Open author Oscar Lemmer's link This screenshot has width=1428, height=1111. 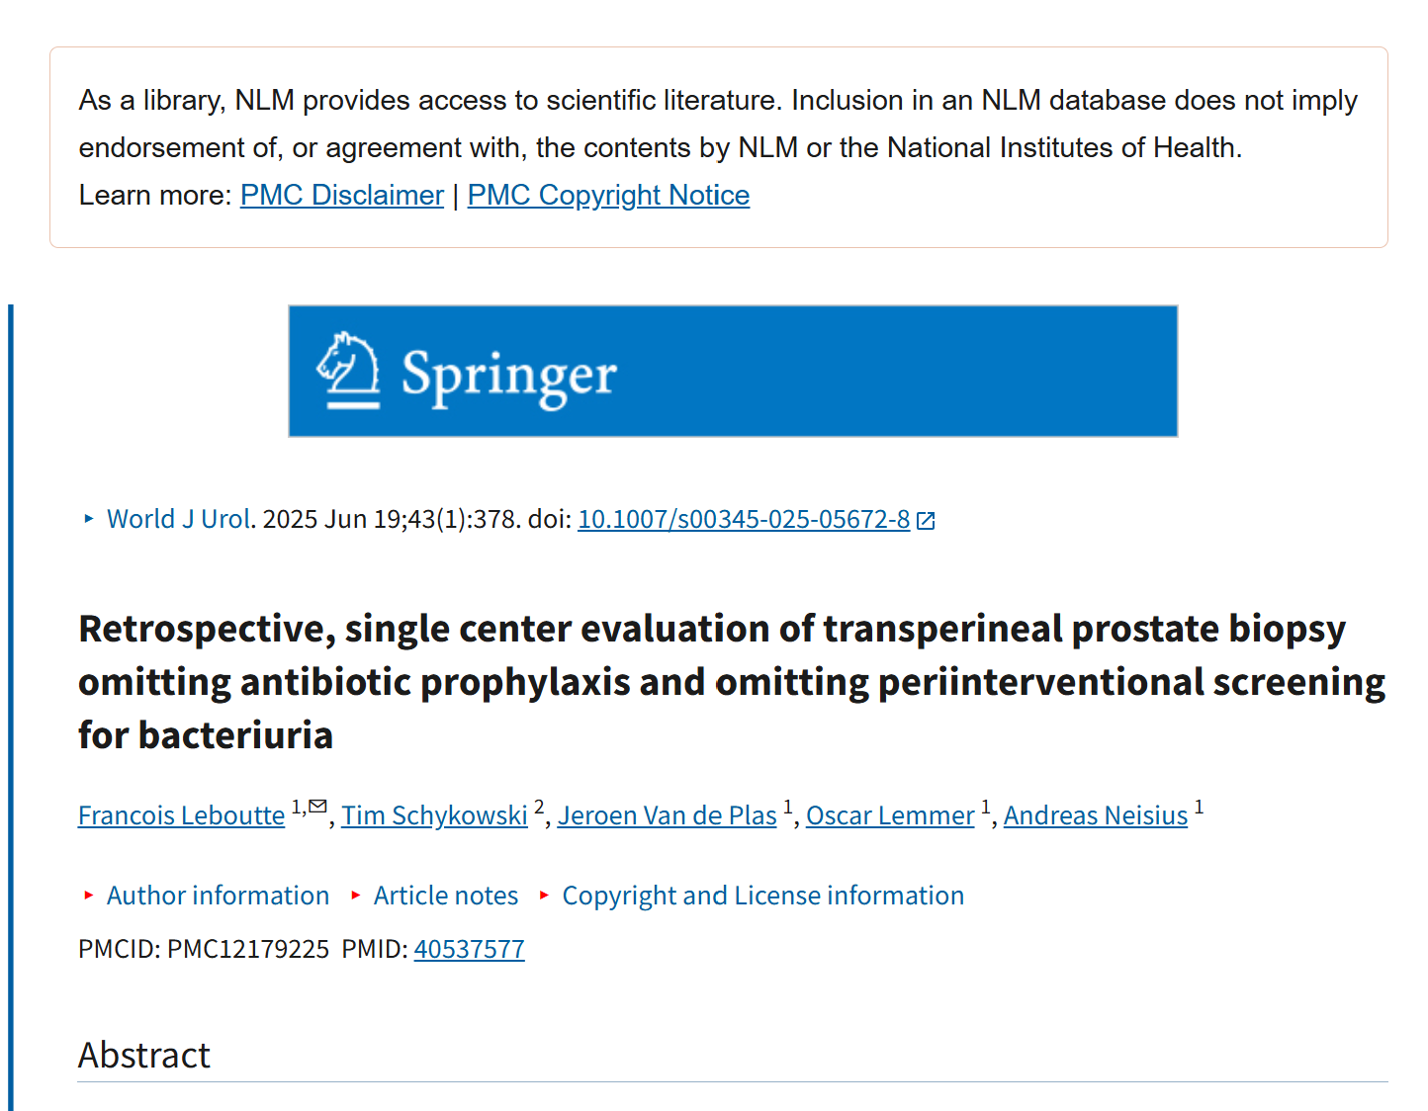(x=890, y=815)
